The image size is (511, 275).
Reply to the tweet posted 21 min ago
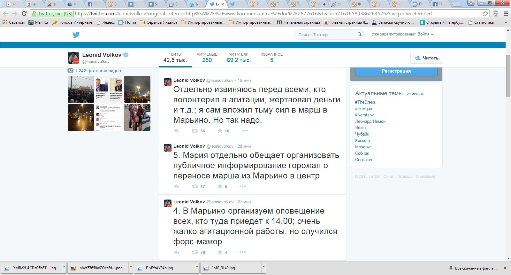coord(177,252)
